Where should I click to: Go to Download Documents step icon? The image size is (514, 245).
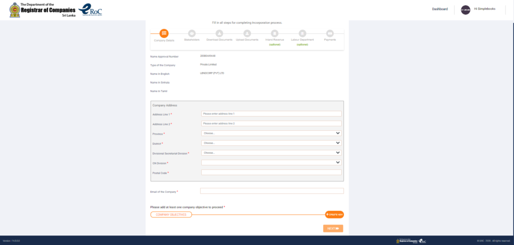(219, 34)
